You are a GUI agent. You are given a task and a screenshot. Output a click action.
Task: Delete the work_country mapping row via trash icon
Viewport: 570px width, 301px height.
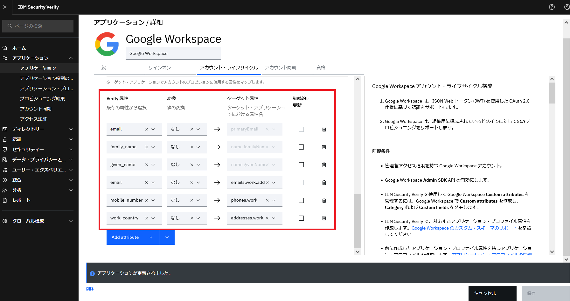pos(324,218)
